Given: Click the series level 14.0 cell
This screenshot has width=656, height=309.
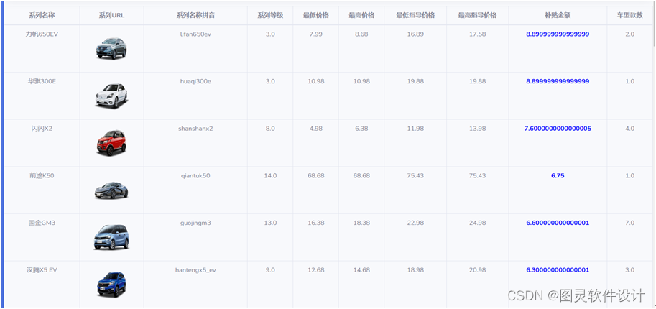Looking at the screenshot, I should pyautogui.click(x=270, y=176).
